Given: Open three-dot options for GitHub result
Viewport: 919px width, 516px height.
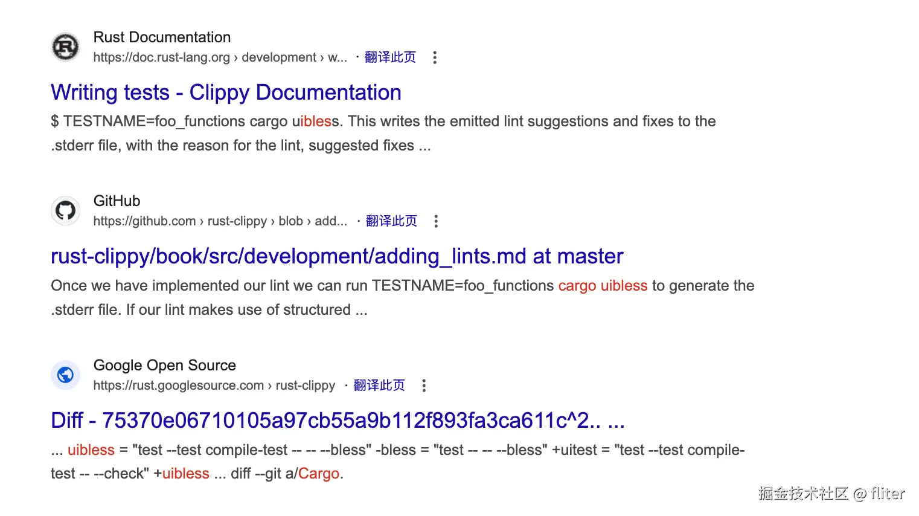Looking at the screenshot, I should coord(436,222).
